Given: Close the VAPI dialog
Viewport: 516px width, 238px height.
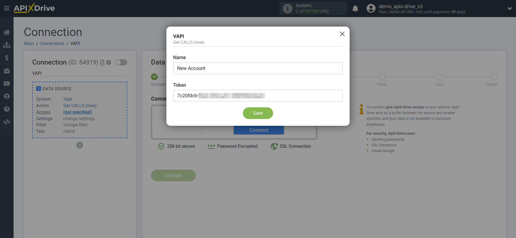Looking at the screenshot, I should click(x=342, y=34).
